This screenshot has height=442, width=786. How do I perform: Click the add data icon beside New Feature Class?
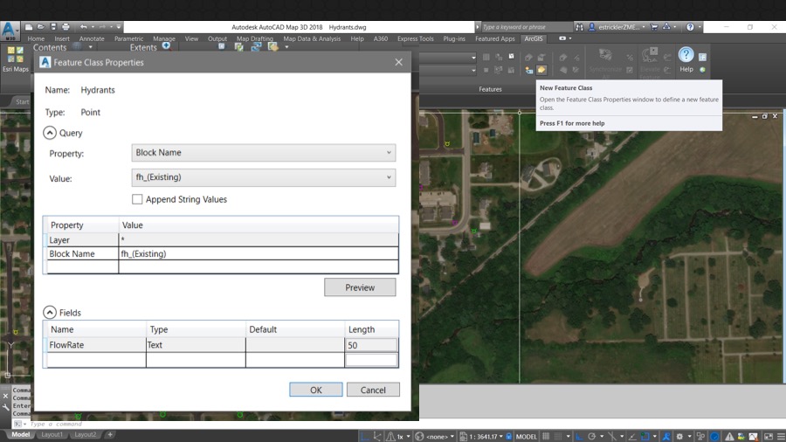coord(529,70)
